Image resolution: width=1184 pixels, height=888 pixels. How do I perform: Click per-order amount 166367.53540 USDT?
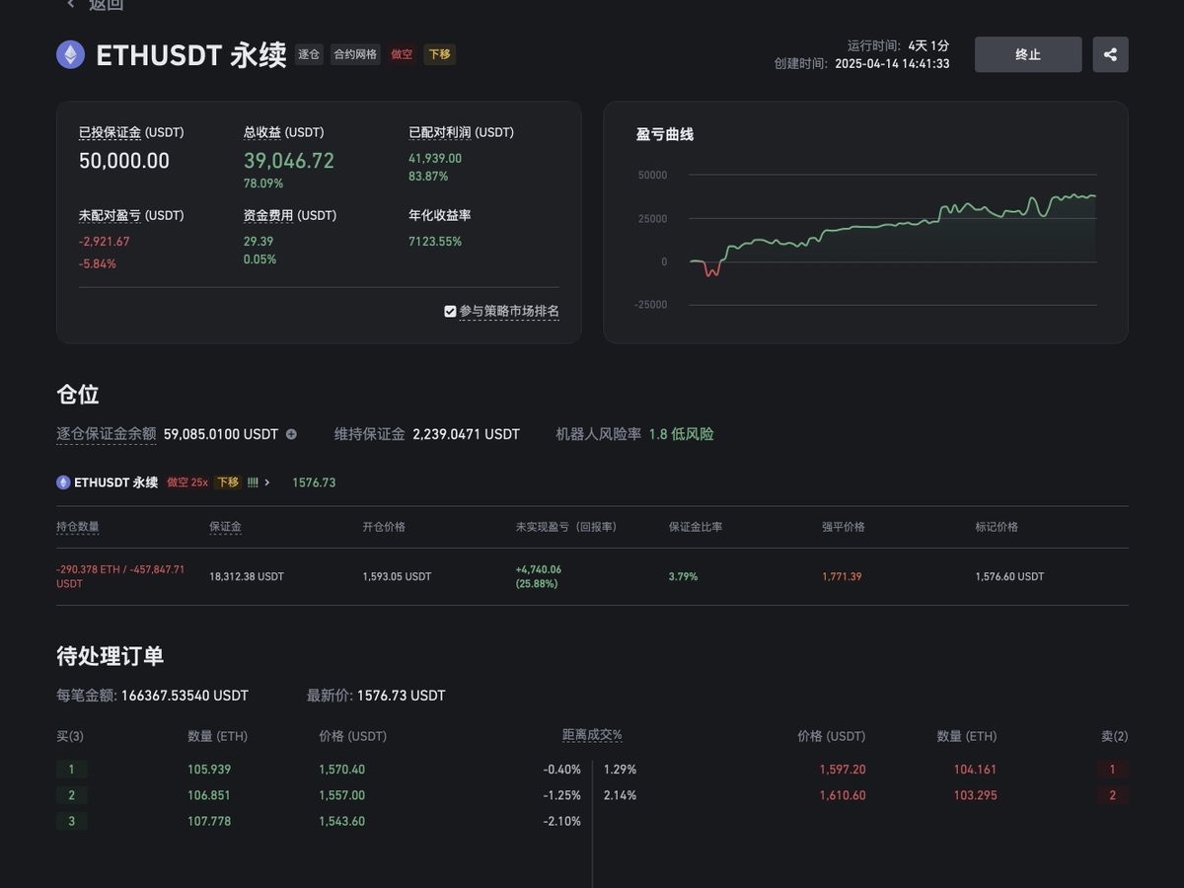185,696
